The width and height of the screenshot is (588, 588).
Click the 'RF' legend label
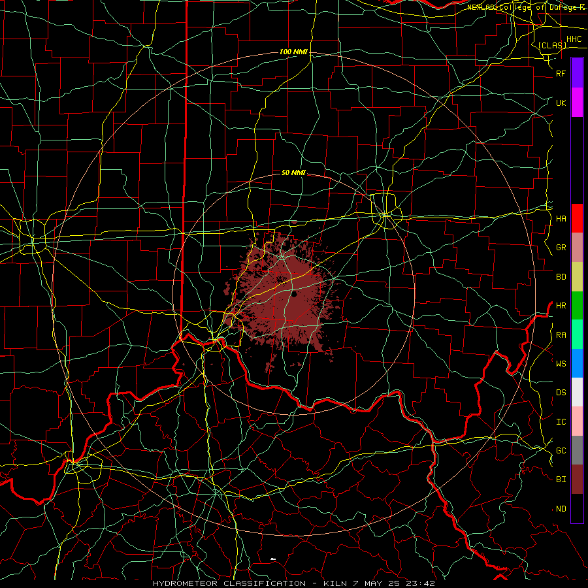(561, 73)
